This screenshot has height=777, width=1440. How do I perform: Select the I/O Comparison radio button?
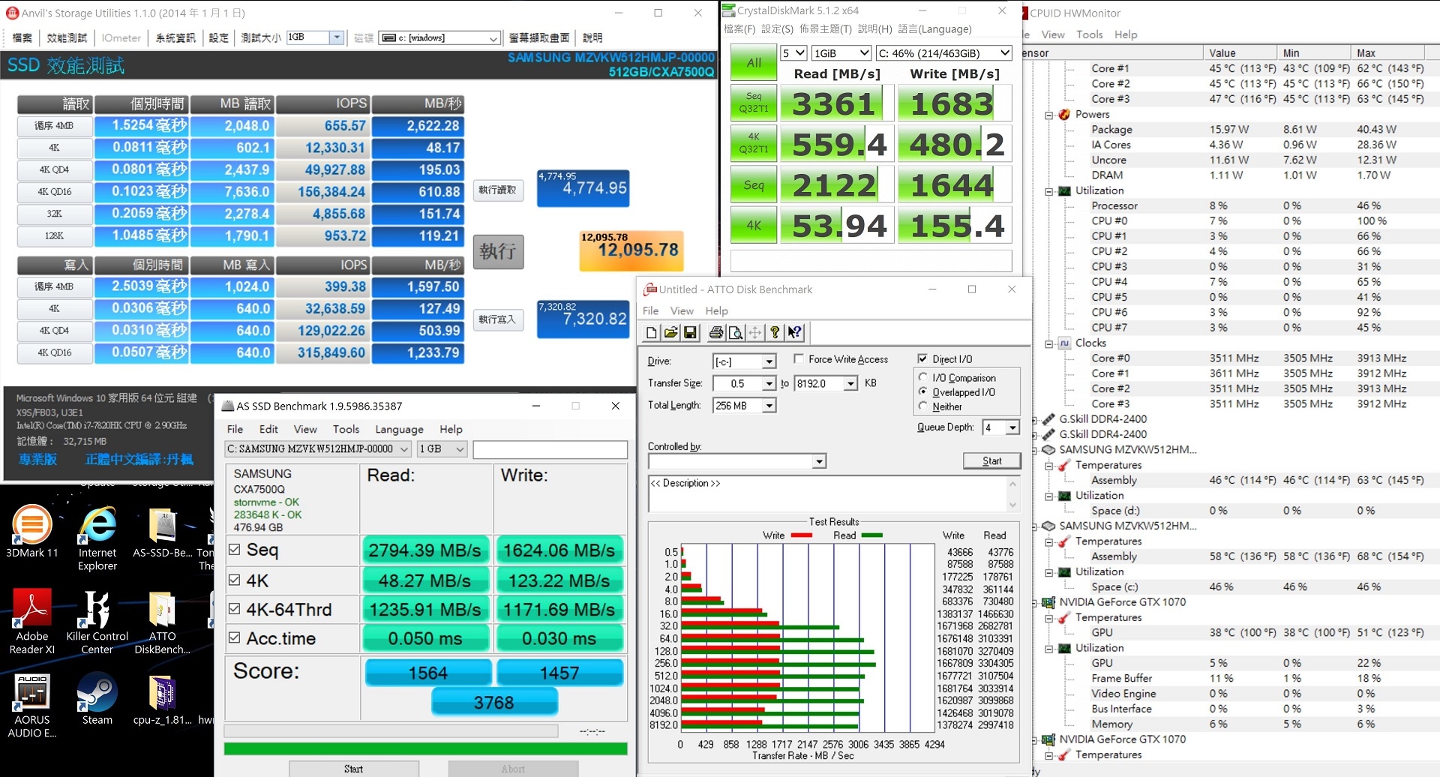[x=923, y=377]
